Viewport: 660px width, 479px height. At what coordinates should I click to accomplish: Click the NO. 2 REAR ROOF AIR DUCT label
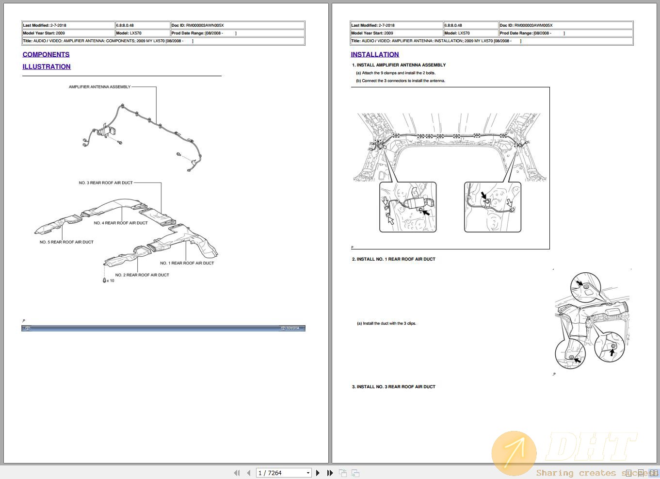point(142,275)
